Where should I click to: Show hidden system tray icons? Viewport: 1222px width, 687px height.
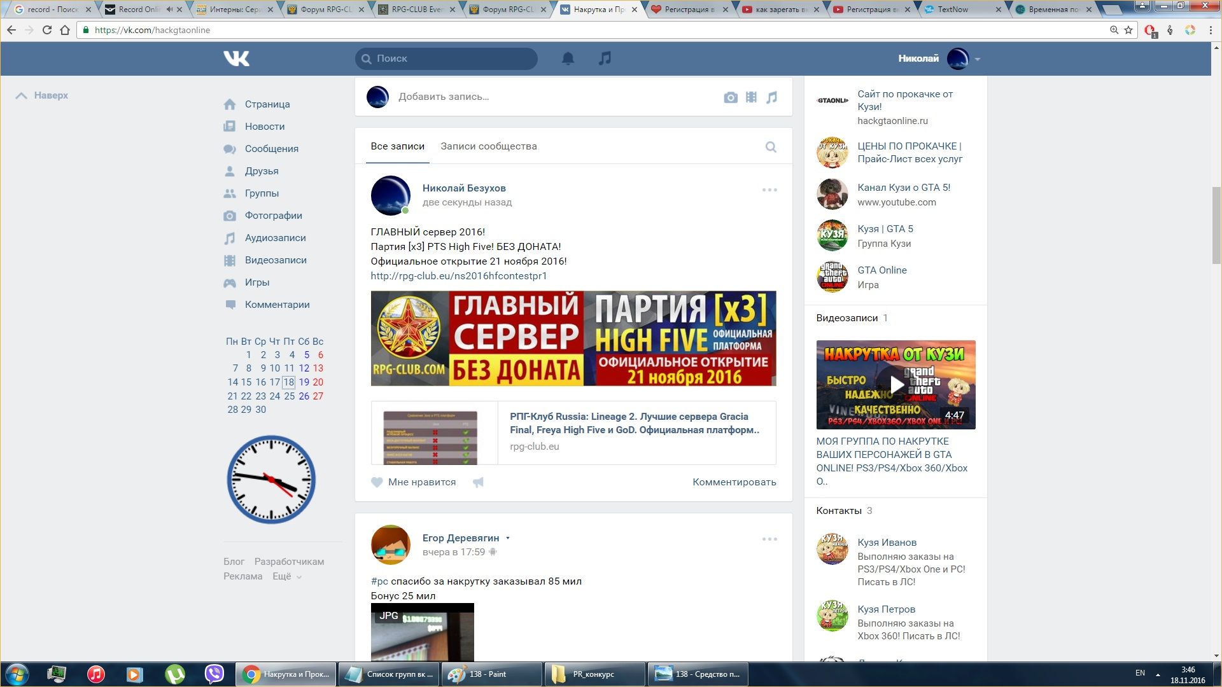tap(1158, 674)
